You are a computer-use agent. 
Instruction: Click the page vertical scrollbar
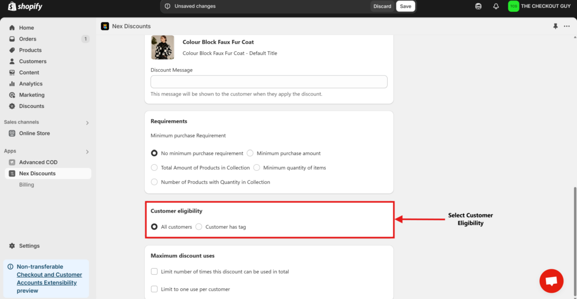(x=575, y=242)
